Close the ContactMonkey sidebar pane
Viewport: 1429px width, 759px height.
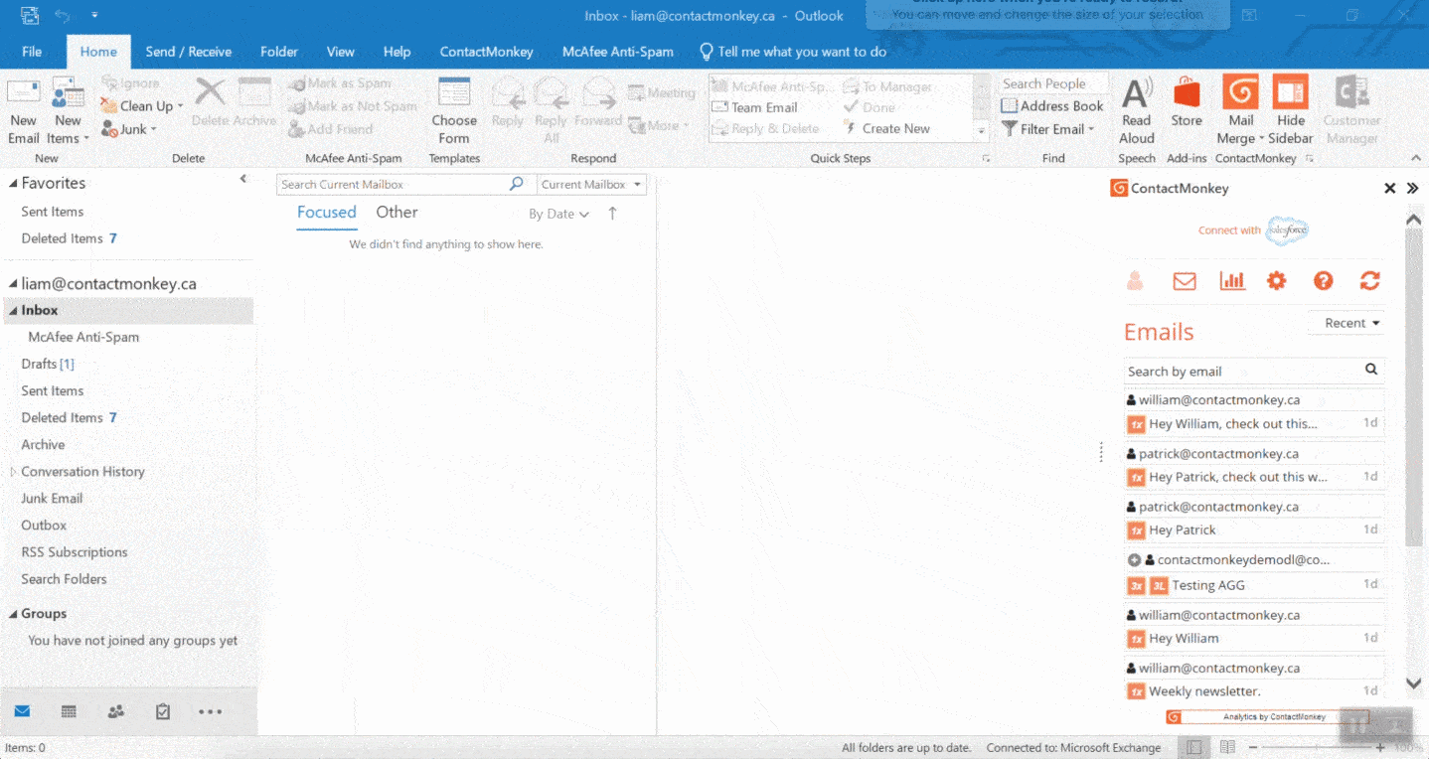[x=1389, y=188]
